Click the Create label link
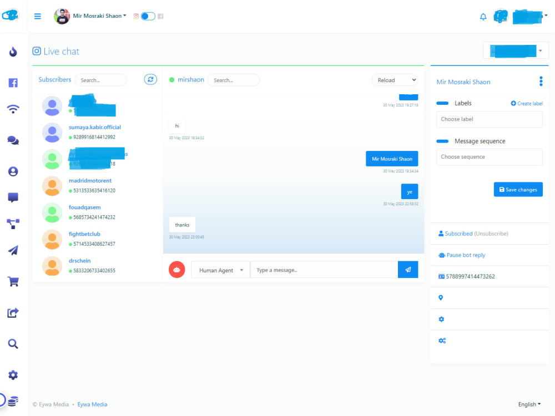 coord(527,103)
